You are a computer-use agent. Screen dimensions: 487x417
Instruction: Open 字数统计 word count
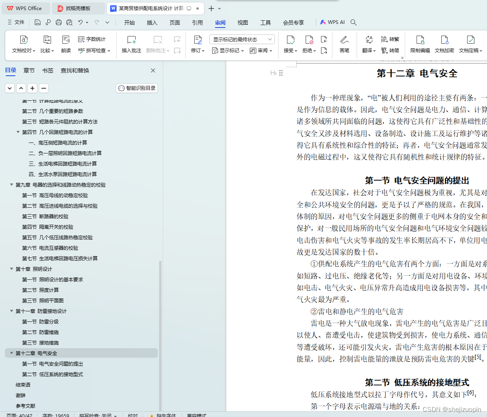point(92,39)
